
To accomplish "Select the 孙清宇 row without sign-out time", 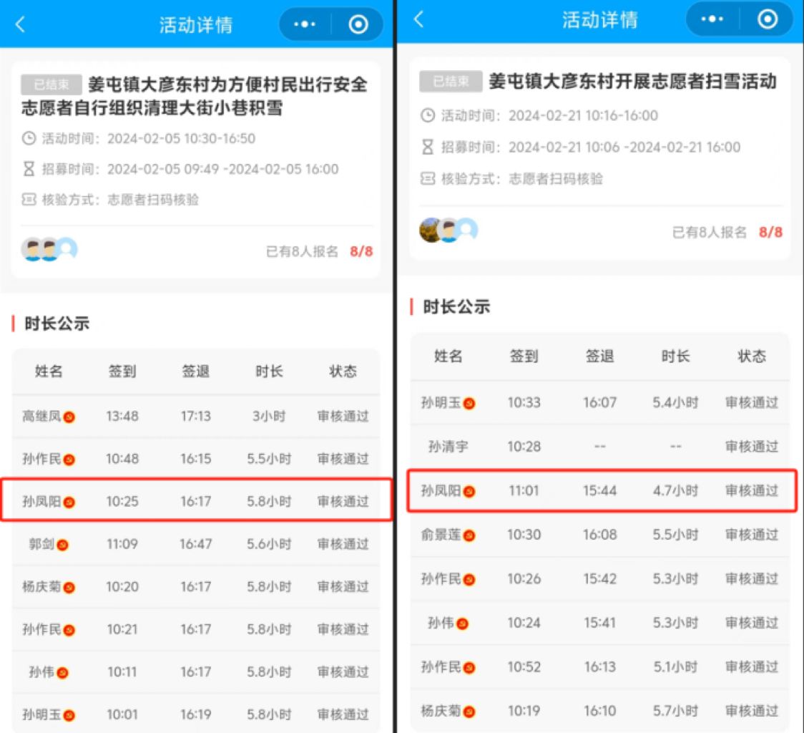I will pos(600,447).
